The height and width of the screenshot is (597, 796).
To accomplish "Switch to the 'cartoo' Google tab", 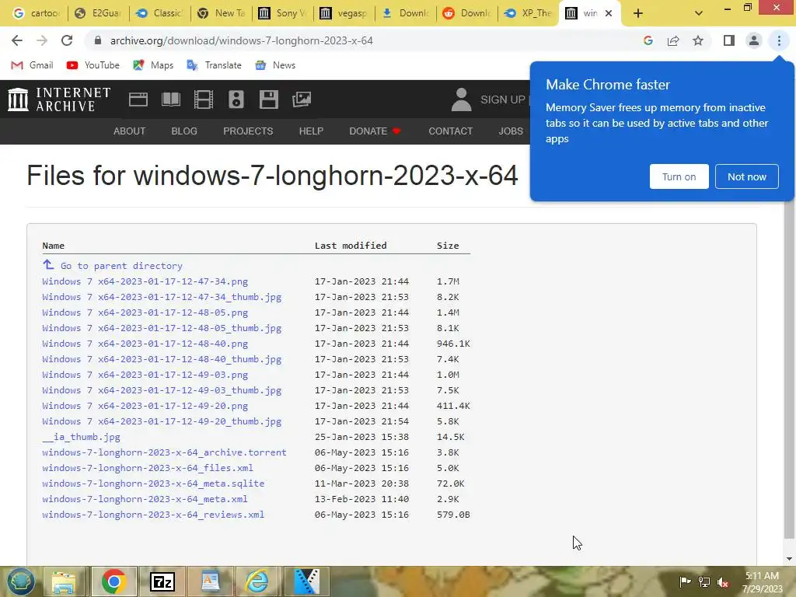I will (x=37, y=13).
